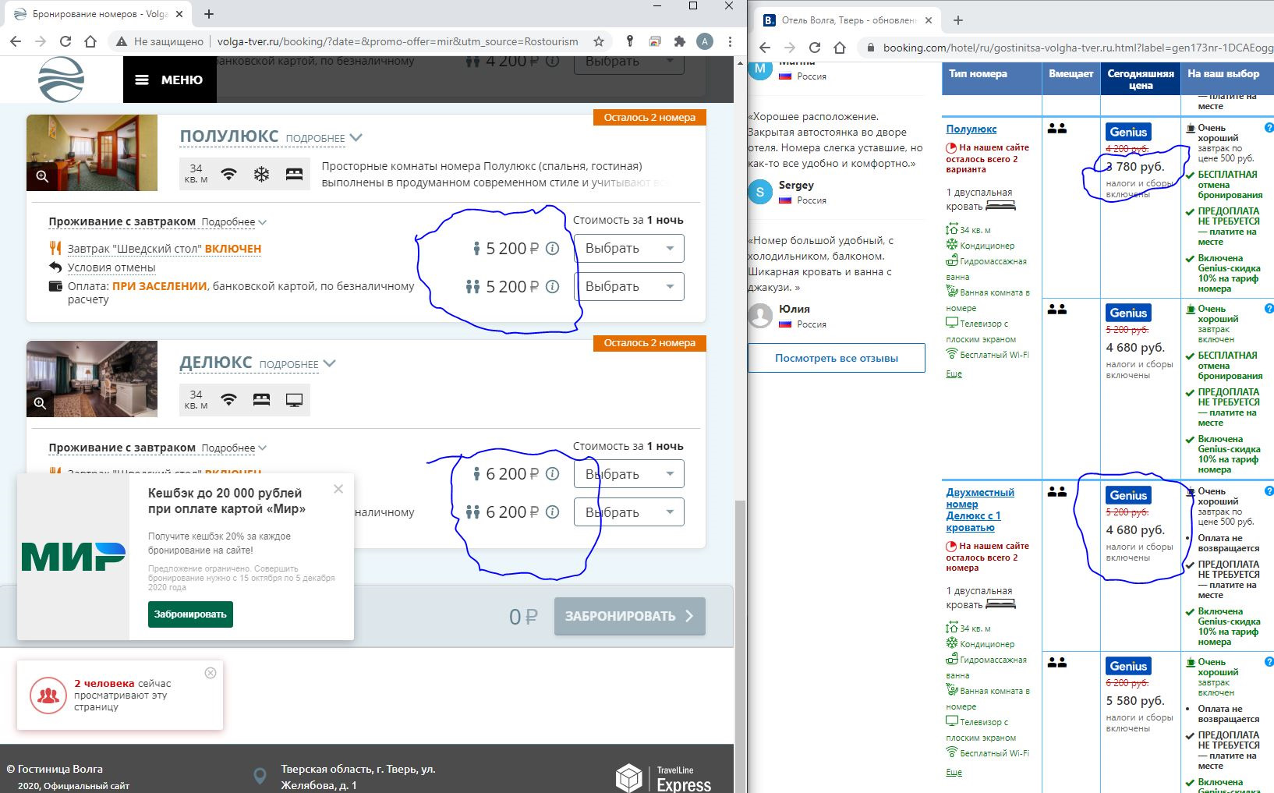Open the МЕНЮ hamburger menu
The height and width of the screenshot is (793, 1274).
(169, 80)
